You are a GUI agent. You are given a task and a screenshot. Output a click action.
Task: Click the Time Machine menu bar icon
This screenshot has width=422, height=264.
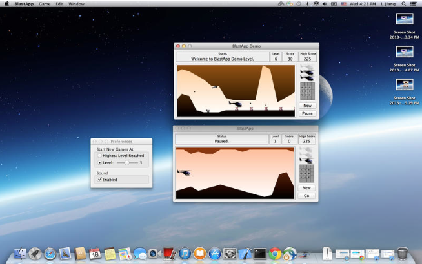pos(299,4)
